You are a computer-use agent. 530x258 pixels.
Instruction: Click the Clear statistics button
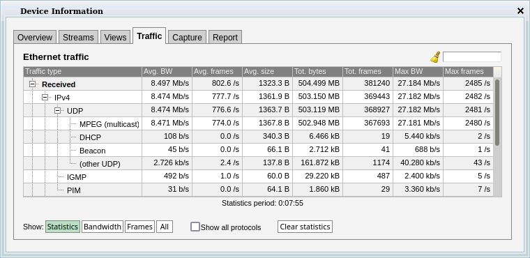click(305, 227)
